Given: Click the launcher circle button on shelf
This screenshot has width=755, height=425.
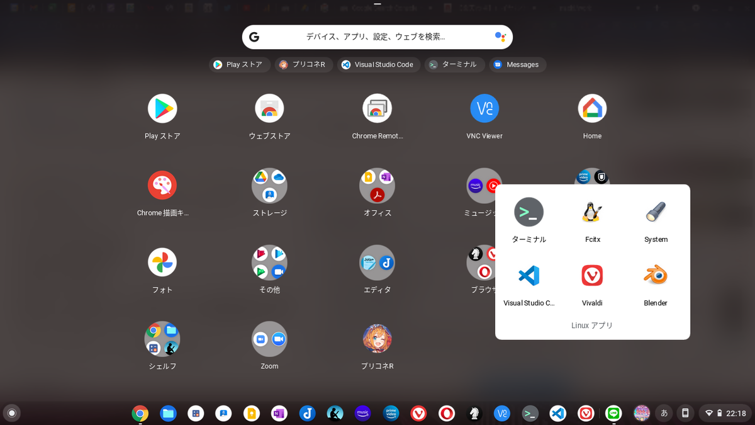Looking at the screenshot, I should [x=11, y=413].
